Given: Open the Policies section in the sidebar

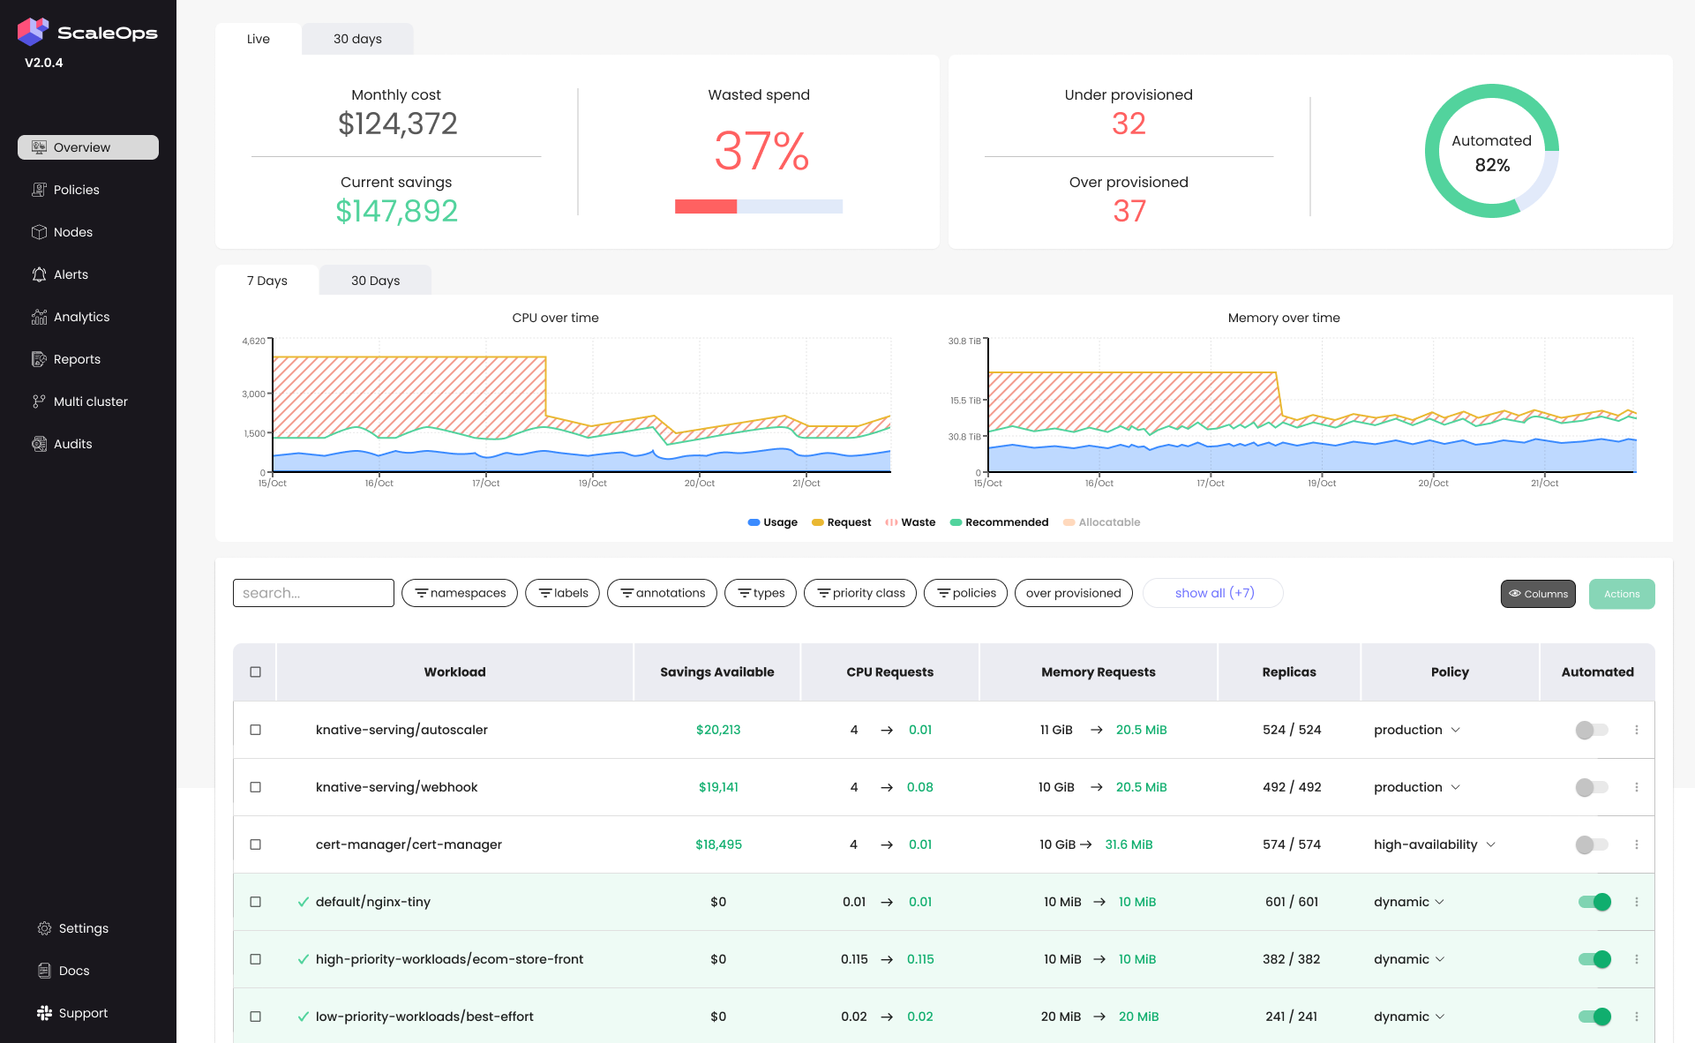Looking at the screenshot, I should click(x=76, y=189).
